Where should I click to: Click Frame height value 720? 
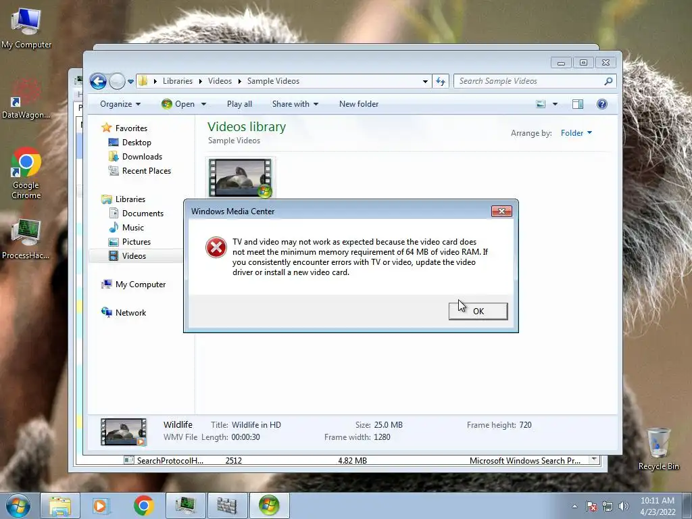[525, 425]
